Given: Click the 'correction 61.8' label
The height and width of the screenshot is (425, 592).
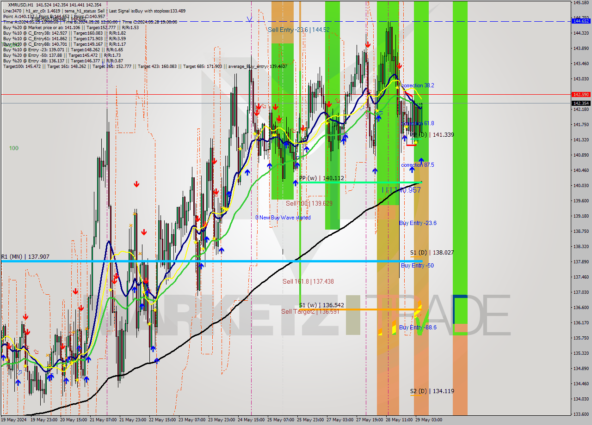Looking at the screenshot, I should point(418,123).
